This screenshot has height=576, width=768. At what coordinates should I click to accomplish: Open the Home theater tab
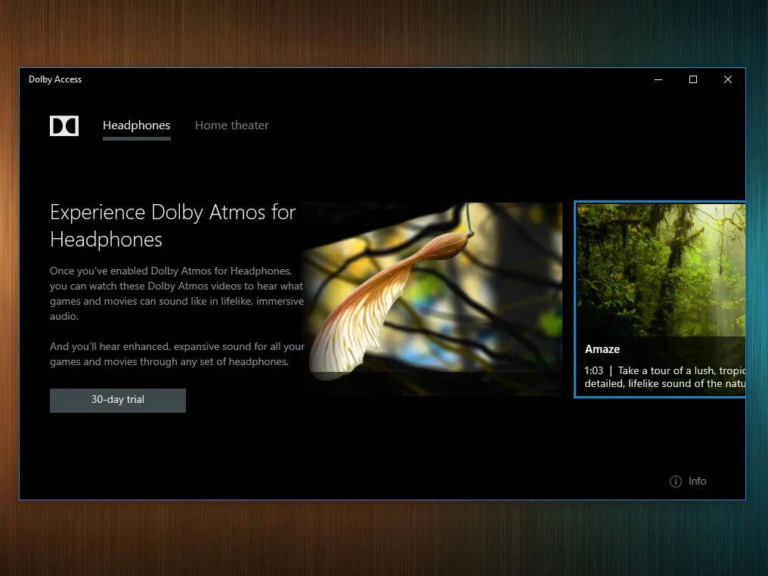click(x=231, y=125)
